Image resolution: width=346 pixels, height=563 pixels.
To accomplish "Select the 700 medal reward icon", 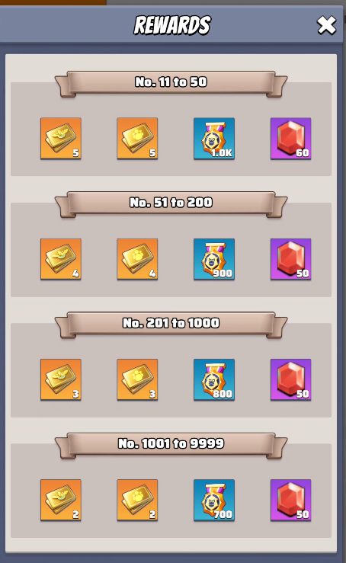I will pyautogui.click(x=214, y=501).
